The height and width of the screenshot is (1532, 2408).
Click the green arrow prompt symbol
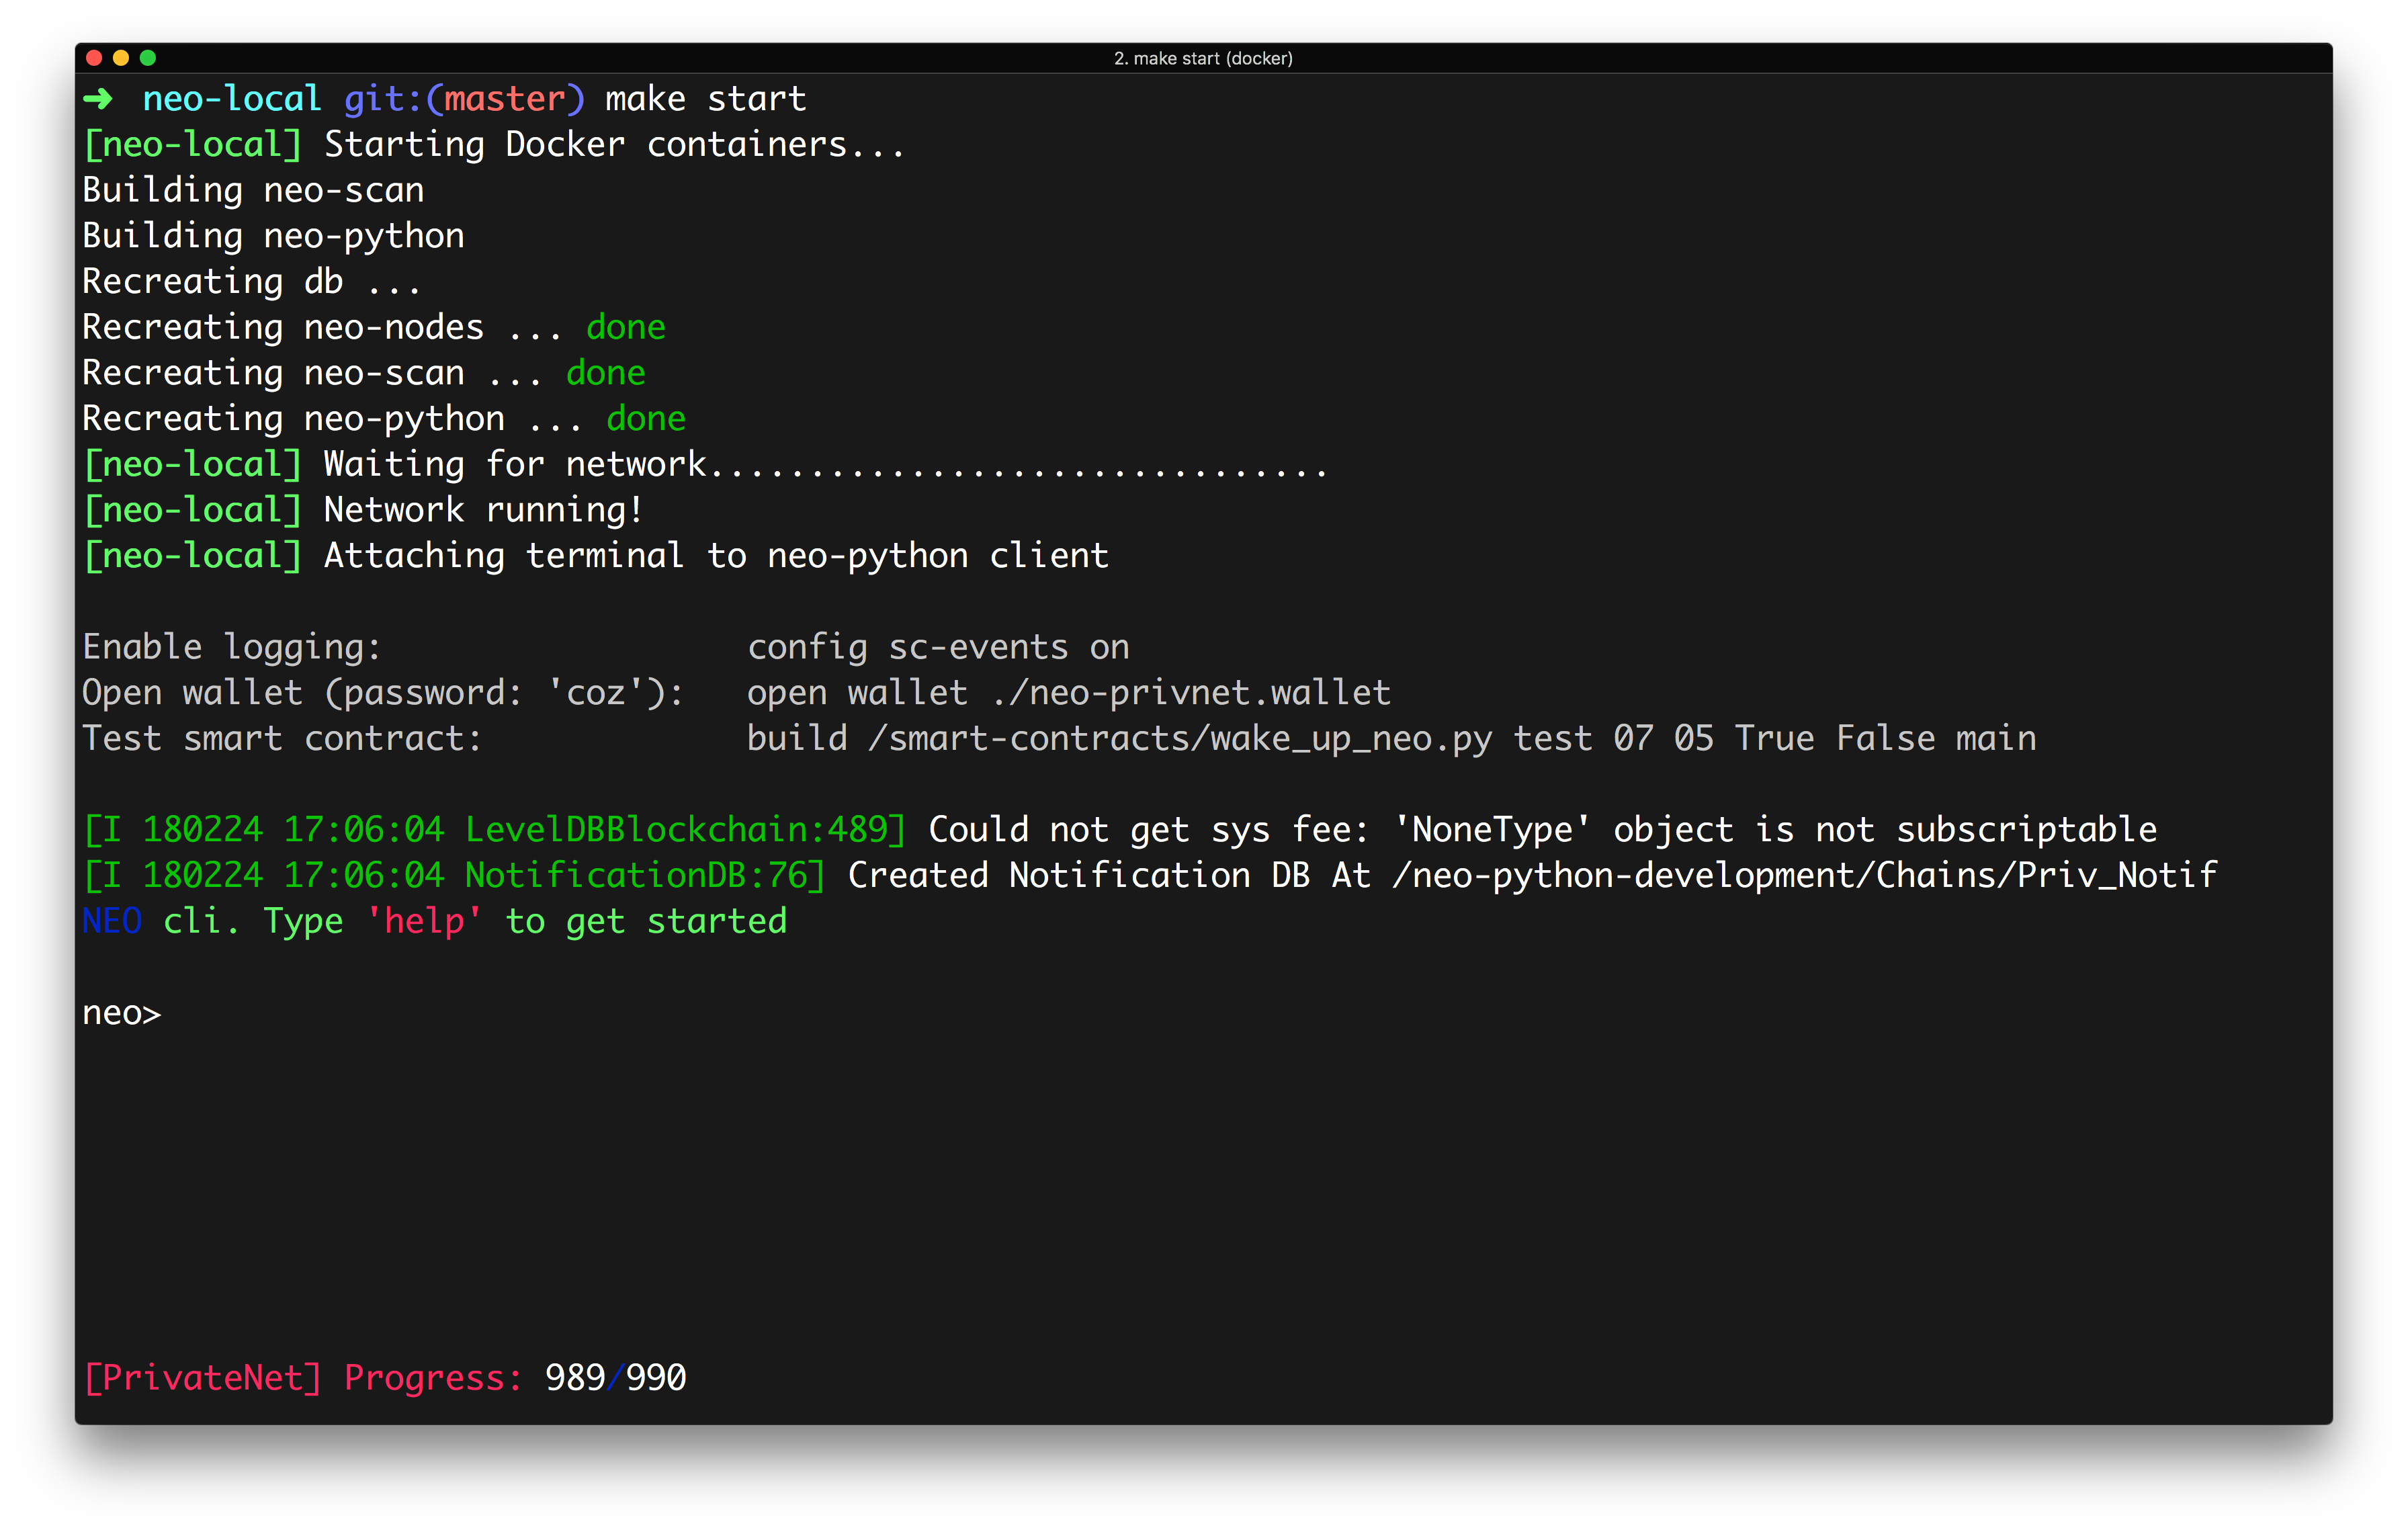click(x=98, y=99)
